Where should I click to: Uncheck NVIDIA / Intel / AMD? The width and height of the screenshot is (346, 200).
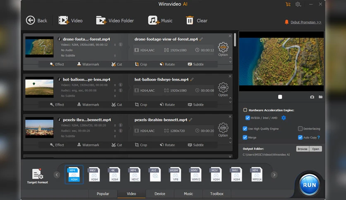click(247, 118)
